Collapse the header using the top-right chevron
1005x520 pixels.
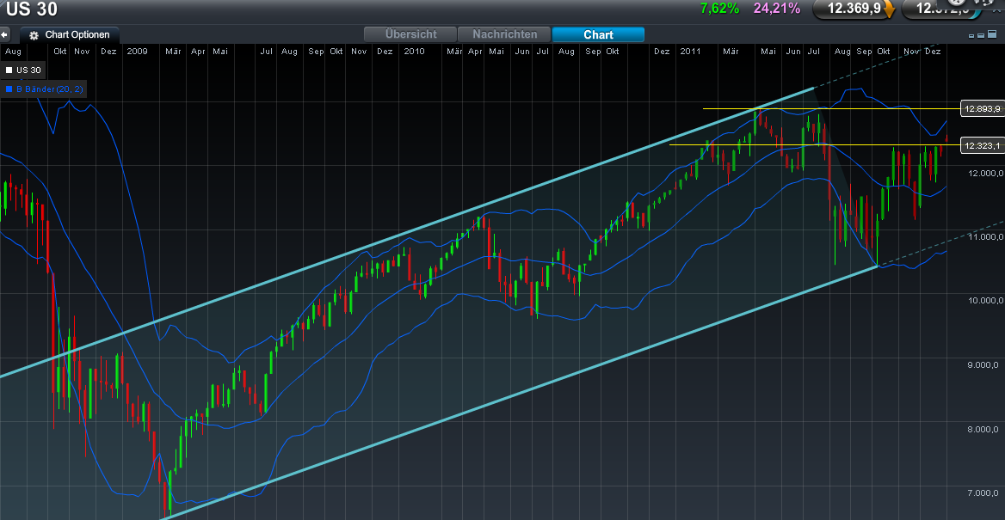coord(997,11)
